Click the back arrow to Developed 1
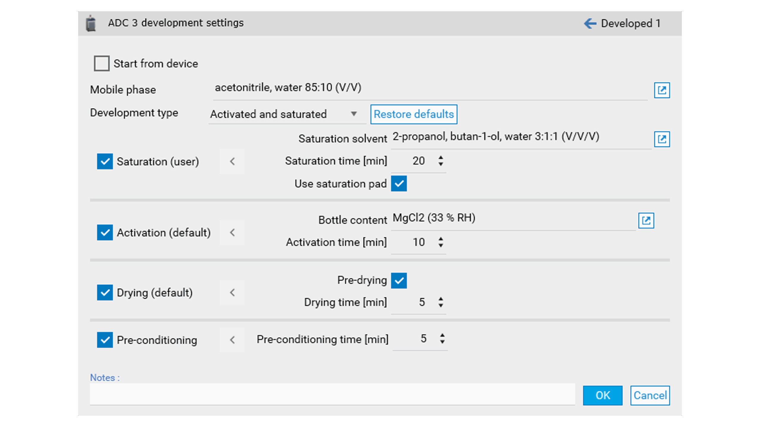Screen dimensions: 760x427 point(590,23)
